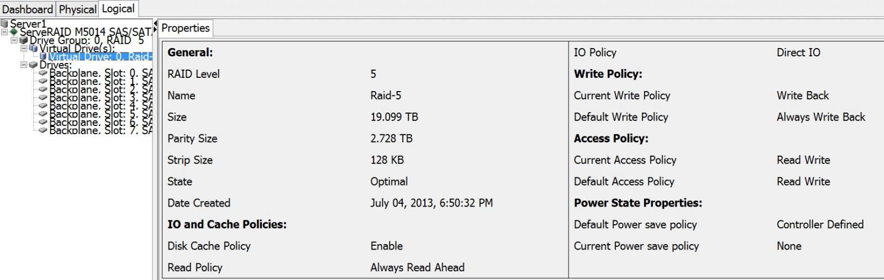This screenshot has height=280, width=884.
Task: Switch to the Dashboard tab
Action: [x=28, y=9]
